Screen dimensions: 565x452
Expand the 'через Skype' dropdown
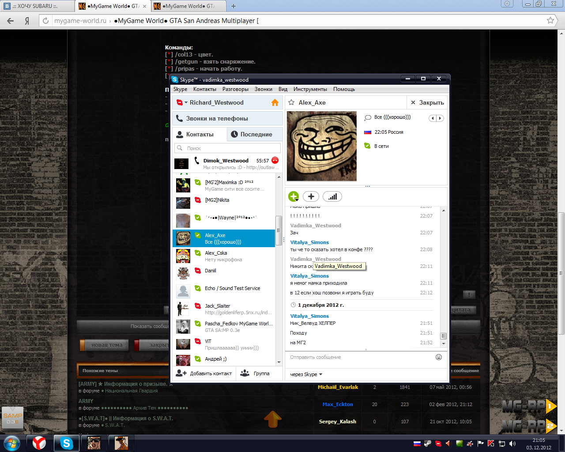[306, 374]
